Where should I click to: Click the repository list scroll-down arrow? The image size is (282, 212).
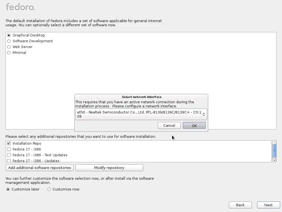point(274,160)
